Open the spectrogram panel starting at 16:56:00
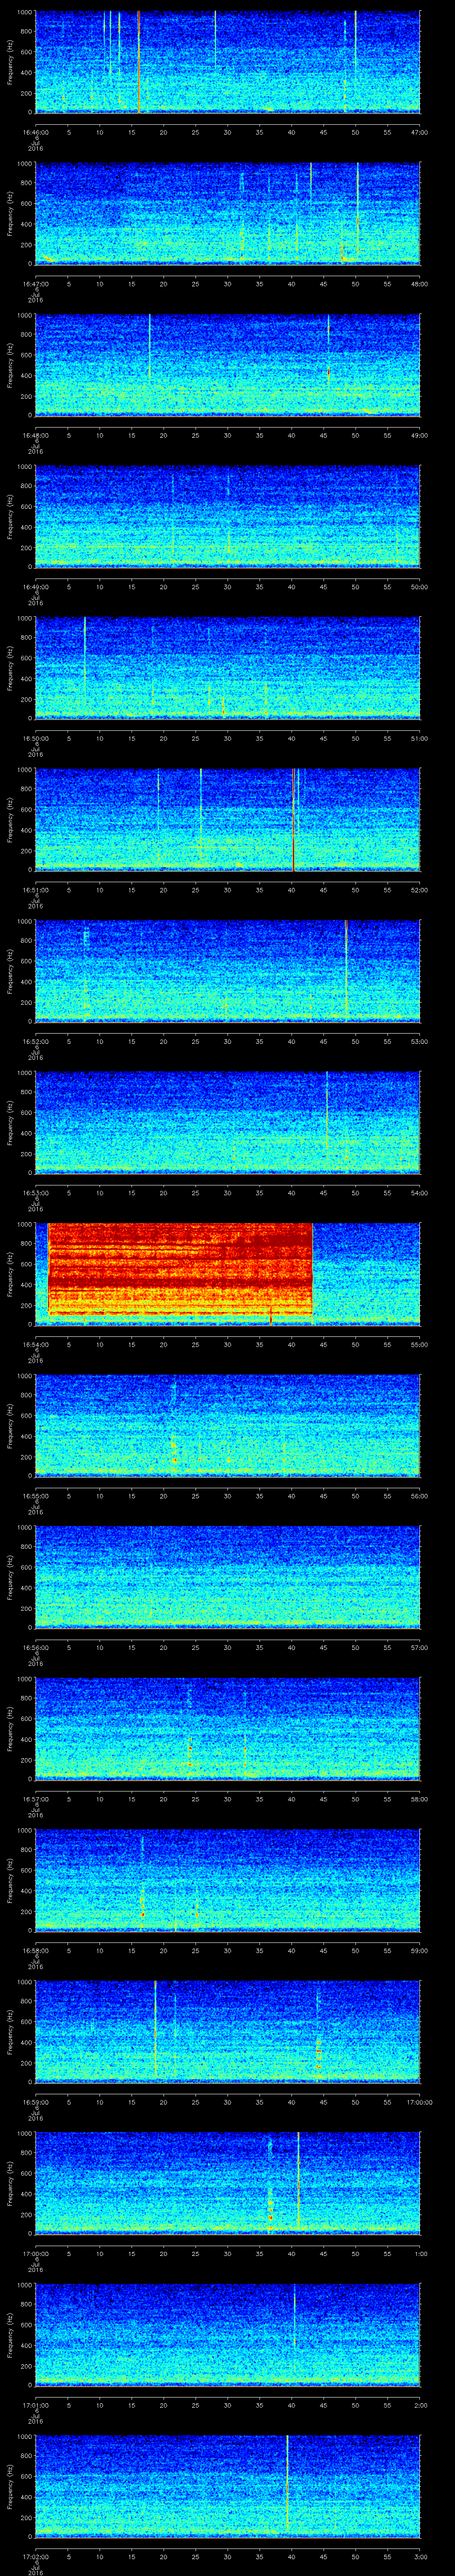Image resolution: width=455 pixels, height=2576 pixels. [x=227, y=1577]
